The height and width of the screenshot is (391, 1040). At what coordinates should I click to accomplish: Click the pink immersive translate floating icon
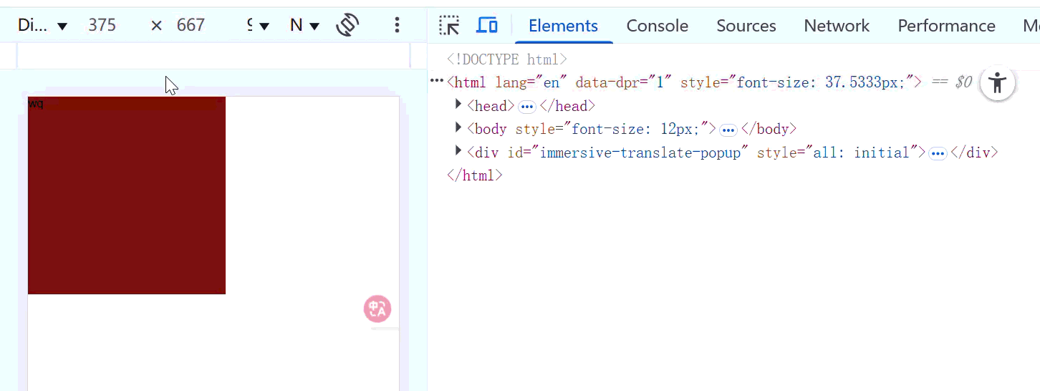coord(377,309)
